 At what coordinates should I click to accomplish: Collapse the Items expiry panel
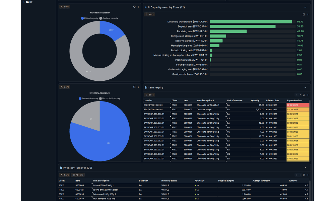(305, 87)
